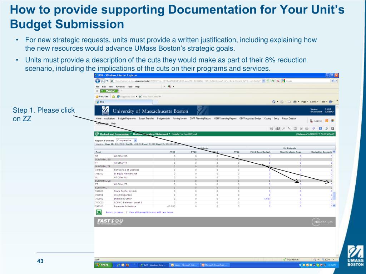Click the Budget Operating Statement breadcrumb
Viewport: 366px width, 274px height.
150,134
